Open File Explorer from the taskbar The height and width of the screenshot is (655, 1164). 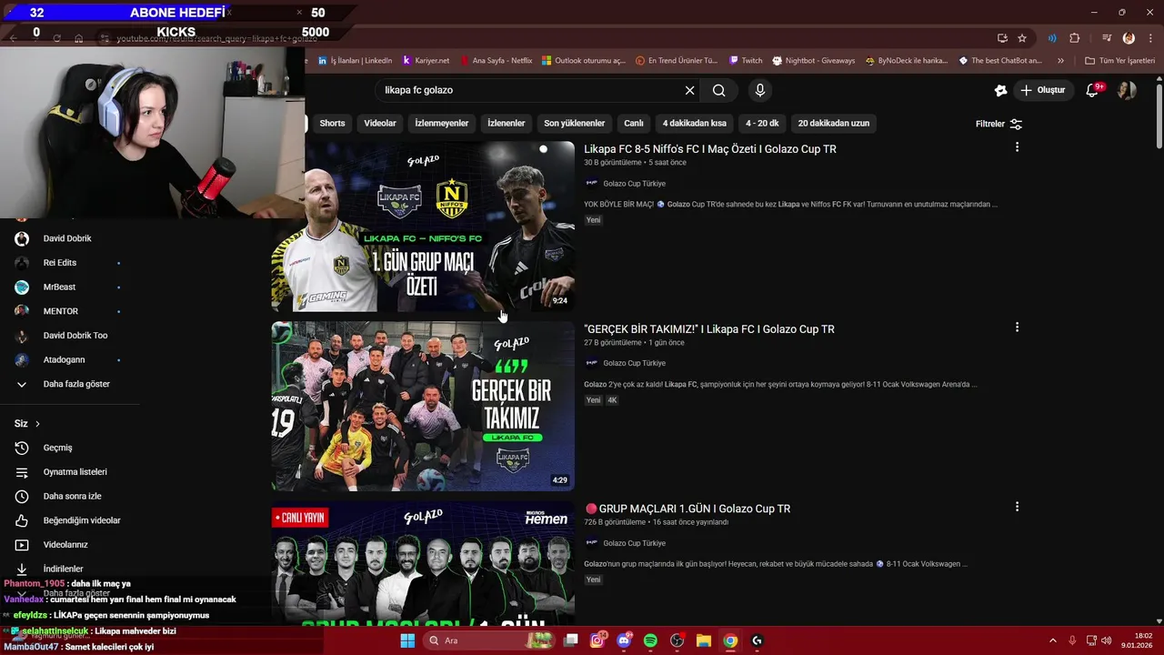coord(703,640)
